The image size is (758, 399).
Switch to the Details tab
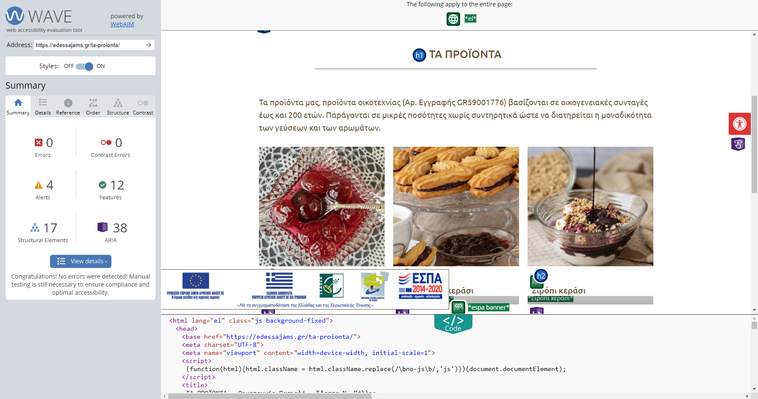click(x=43, y=107)
